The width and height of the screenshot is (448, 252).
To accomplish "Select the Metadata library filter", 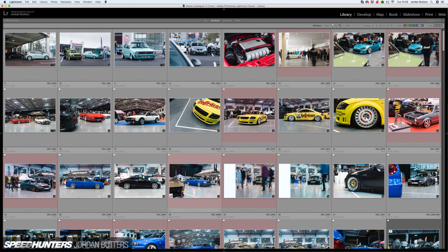I will click(x=227, y=21).
